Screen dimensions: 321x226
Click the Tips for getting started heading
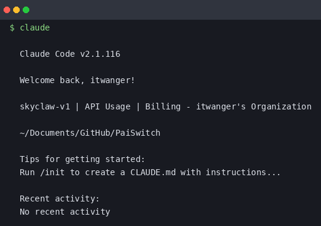coord(82,159)
